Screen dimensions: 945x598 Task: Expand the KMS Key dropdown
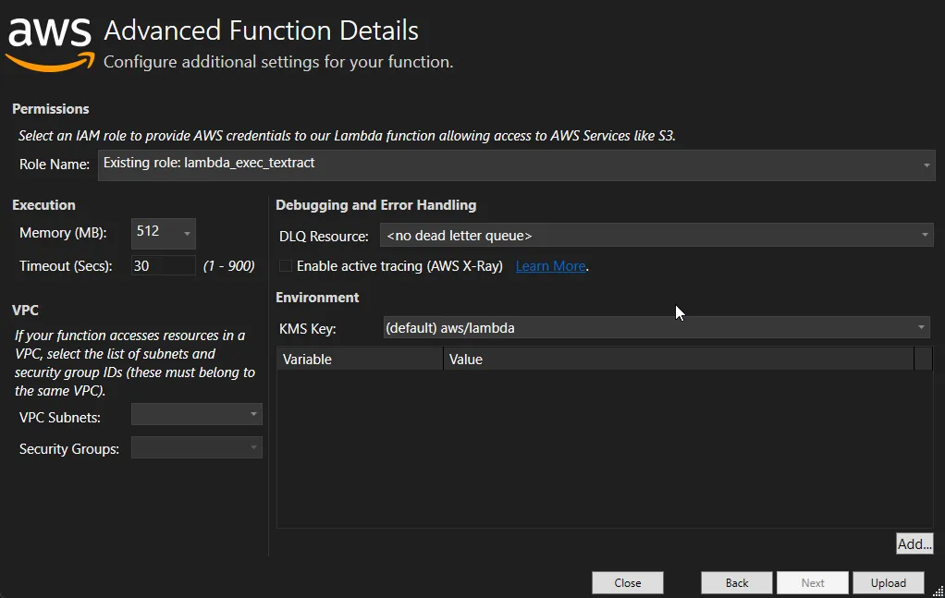point(656,328)
